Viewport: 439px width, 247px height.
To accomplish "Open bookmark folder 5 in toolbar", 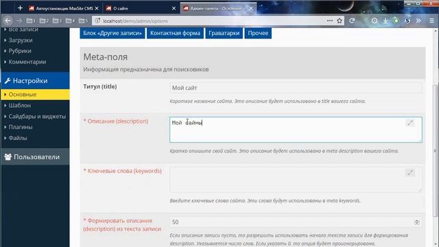I will [x=83, y=21].
